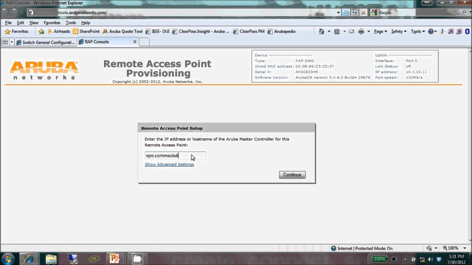Expand the Home button dropdown arrow

pyautogui.click(x=329, y=32)
